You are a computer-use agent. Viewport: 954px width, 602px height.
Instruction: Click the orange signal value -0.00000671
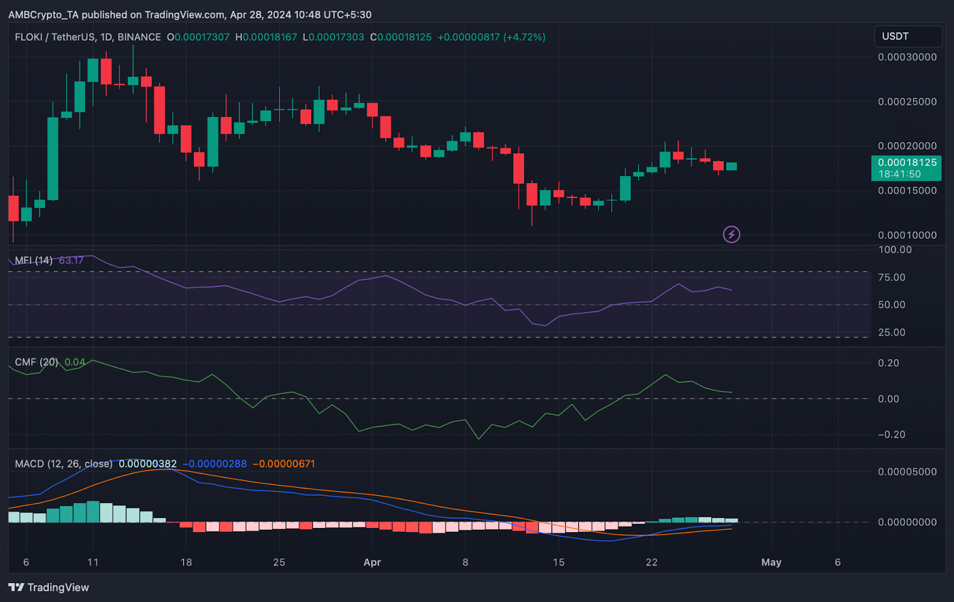tap(284, 464)
